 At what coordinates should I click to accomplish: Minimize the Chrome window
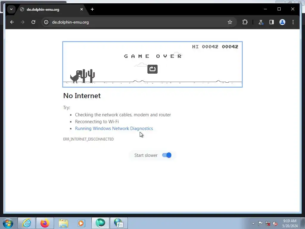point(265,9)
